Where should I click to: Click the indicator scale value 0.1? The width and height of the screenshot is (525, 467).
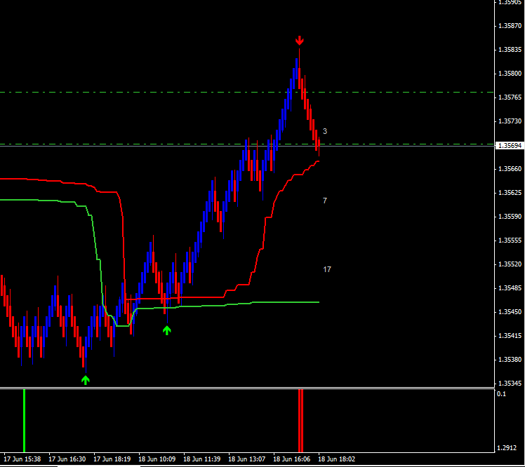point(501,394)
